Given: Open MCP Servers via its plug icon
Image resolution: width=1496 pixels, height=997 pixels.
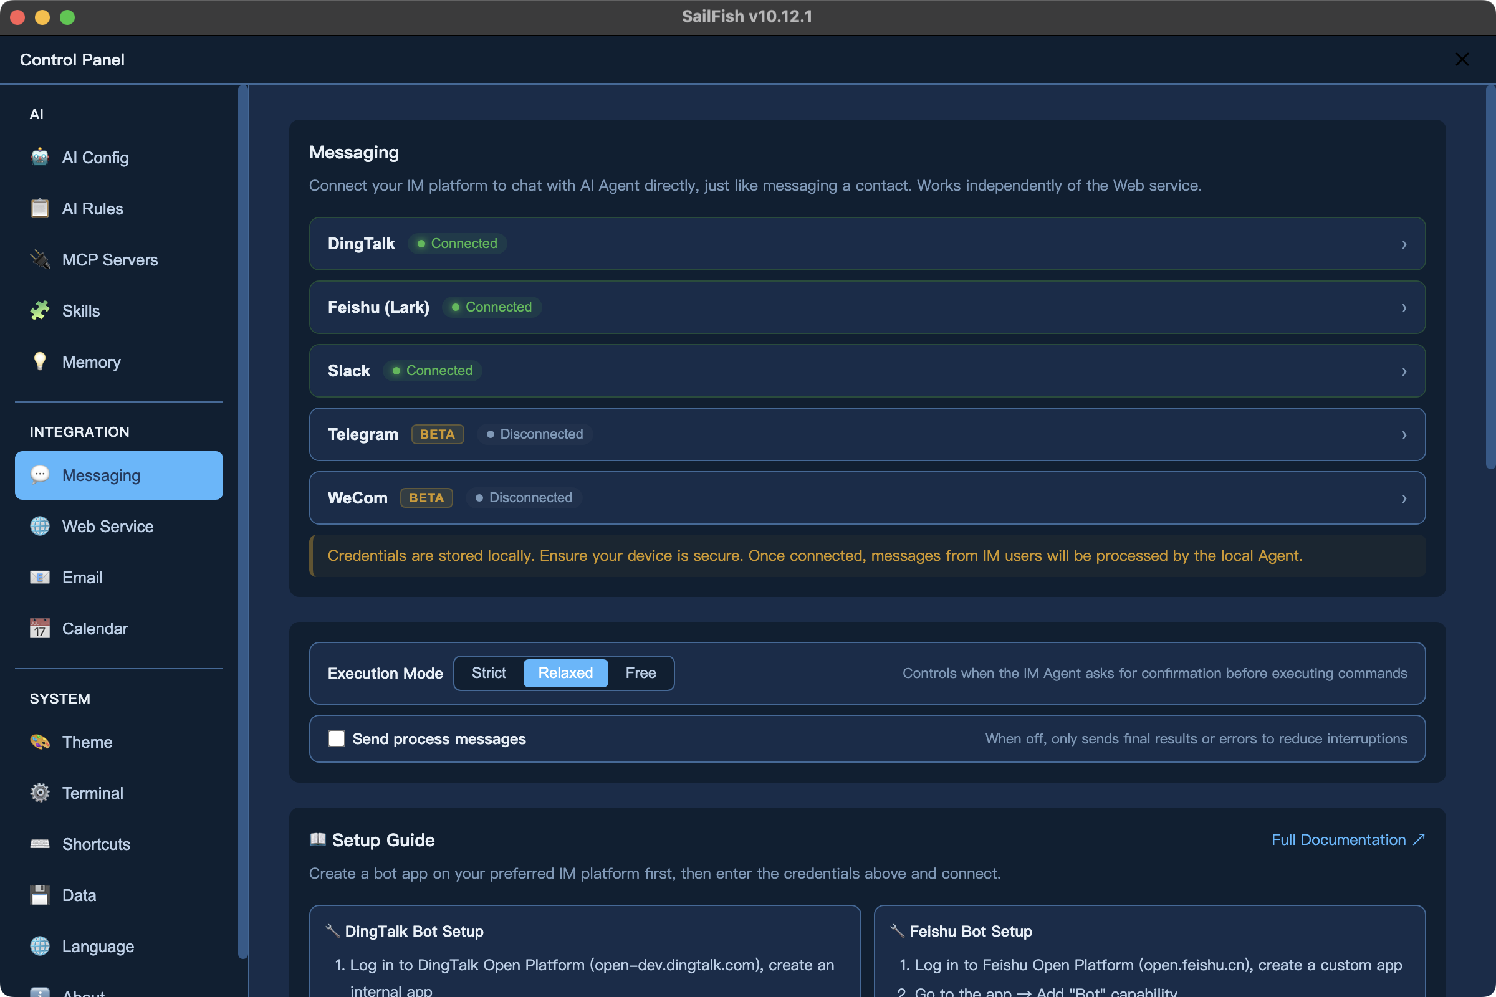Looking at the screenshot, I should [39, 259].
